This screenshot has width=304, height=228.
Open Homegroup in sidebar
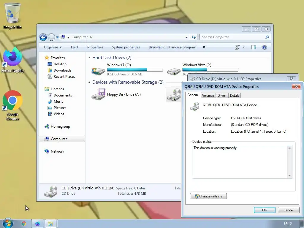[60, 126]
